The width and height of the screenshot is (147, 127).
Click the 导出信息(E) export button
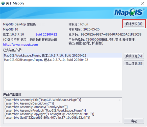click(134, 63)
